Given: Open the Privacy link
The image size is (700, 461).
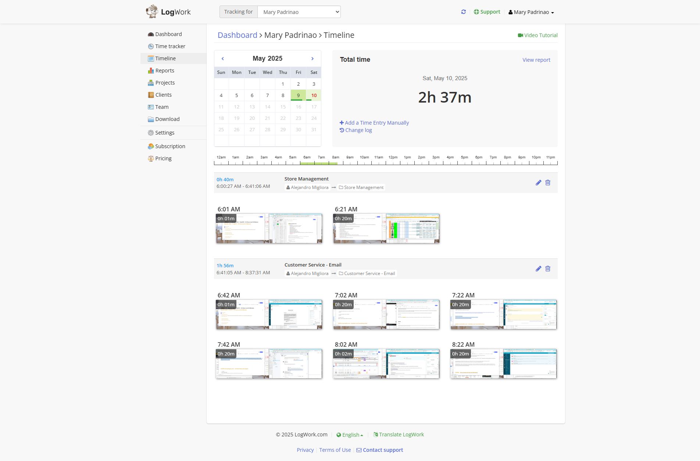Looking at the screenshot, I should [305, 450].
